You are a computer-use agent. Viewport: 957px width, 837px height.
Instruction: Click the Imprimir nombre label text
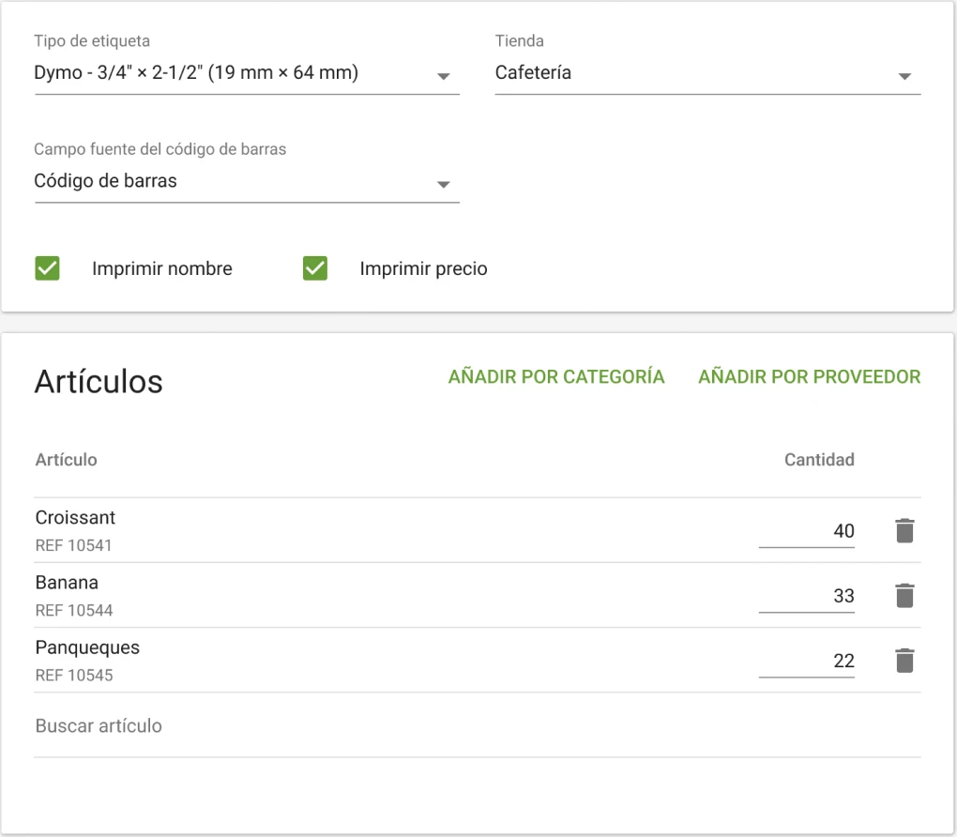(x=161, y=269)
